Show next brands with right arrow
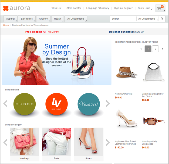This screenshot has width=169, height=164. pos(108,103)
